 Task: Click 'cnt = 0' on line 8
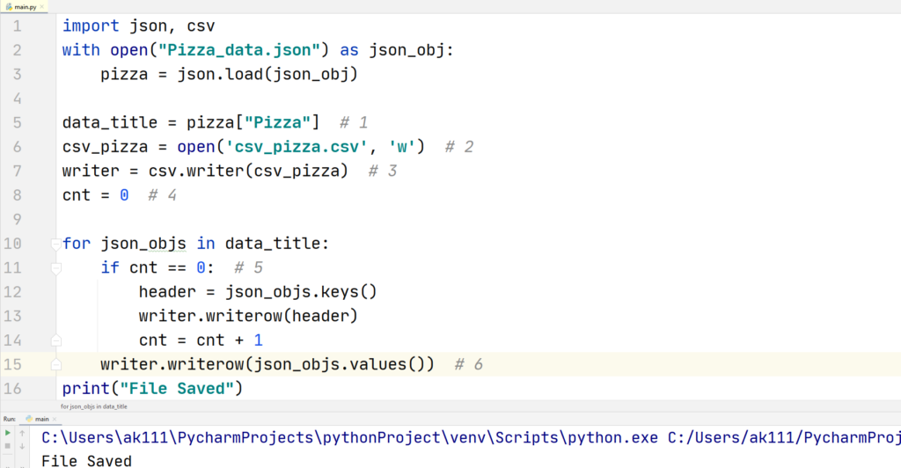click(95, 195)
